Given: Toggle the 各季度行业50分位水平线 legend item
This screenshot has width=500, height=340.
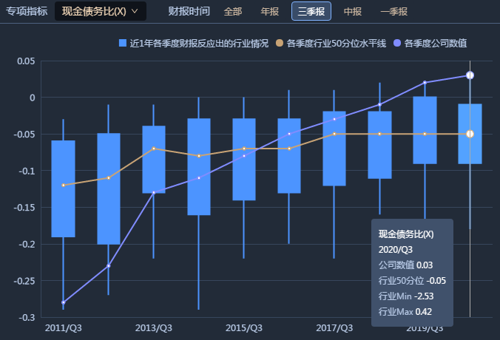Looking at the screenshot, I should point(331,44).
